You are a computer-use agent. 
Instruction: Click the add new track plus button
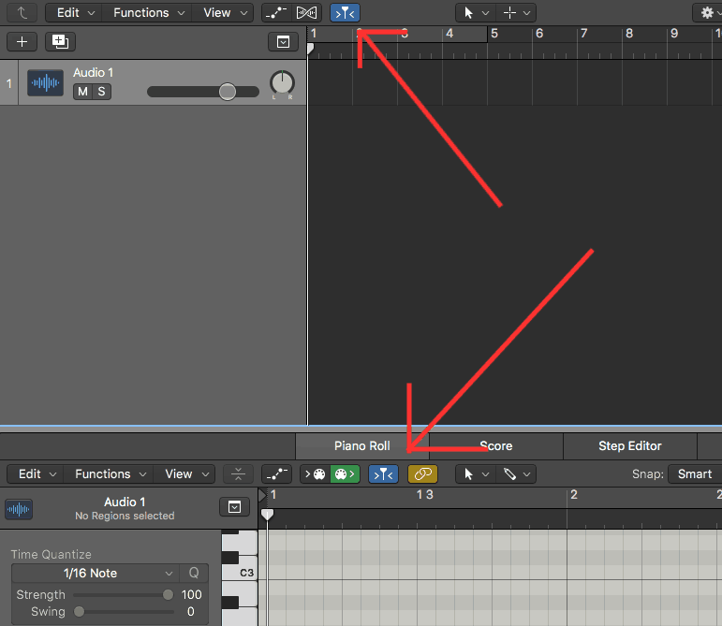22,42
